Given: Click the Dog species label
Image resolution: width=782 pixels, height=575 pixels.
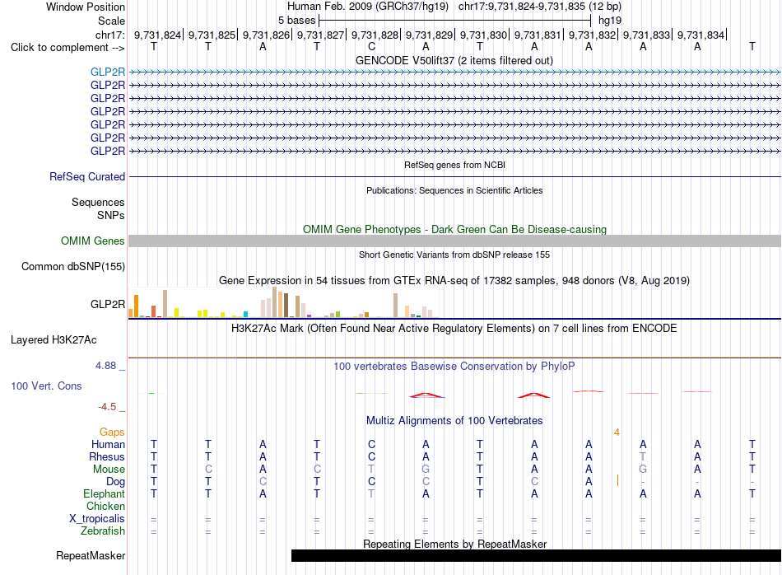Looking at the screenshot, I should pos(116,482).
